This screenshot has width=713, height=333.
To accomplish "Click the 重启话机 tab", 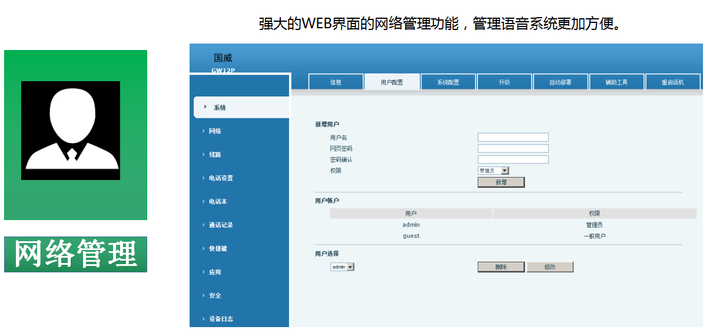I will [x=672, y=82].
